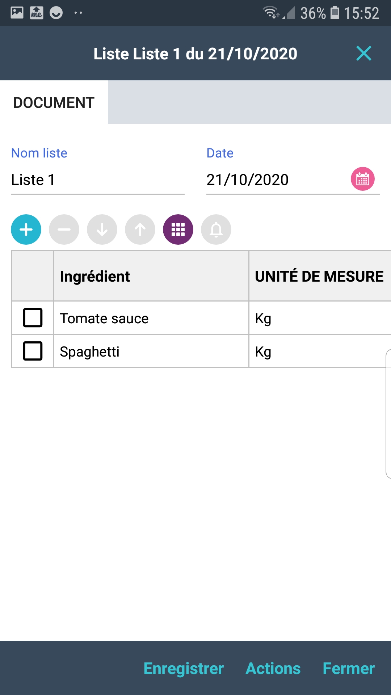Open the pink calendar date picker

pyautogui.click(x=362, y=179)
